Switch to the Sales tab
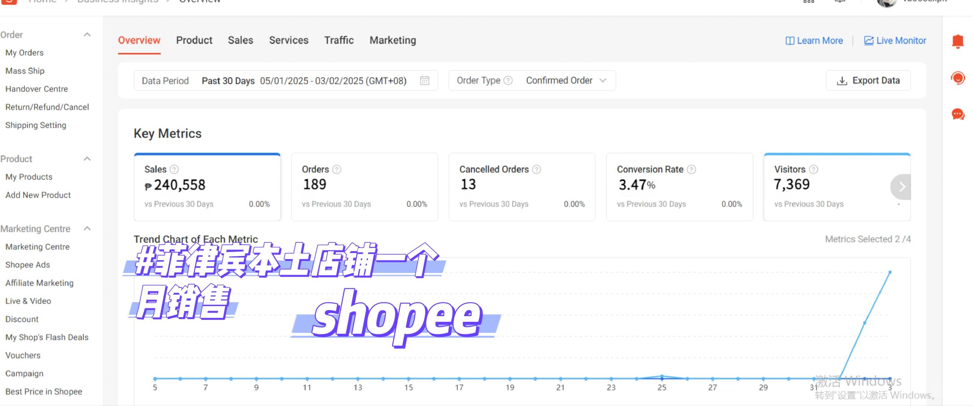Image resolution: width=973 pixels, height=406 pixels. 240,40
